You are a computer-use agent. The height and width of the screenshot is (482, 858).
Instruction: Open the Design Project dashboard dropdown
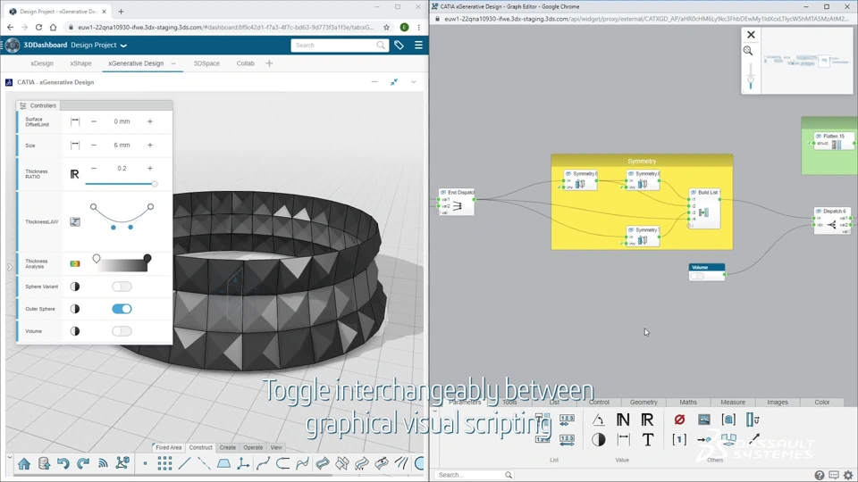pos(123,46)
